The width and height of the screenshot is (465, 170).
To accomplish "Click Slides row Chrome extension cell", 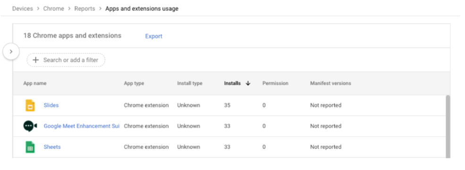I will point(146,105).
